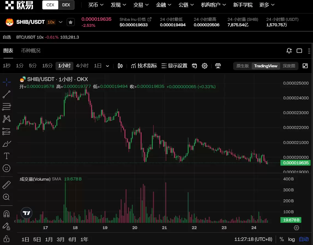Screen dimensions: 313x245
Task: Select the trend line drawing tool
Action: pyautogui.click(x=7, y=94)
